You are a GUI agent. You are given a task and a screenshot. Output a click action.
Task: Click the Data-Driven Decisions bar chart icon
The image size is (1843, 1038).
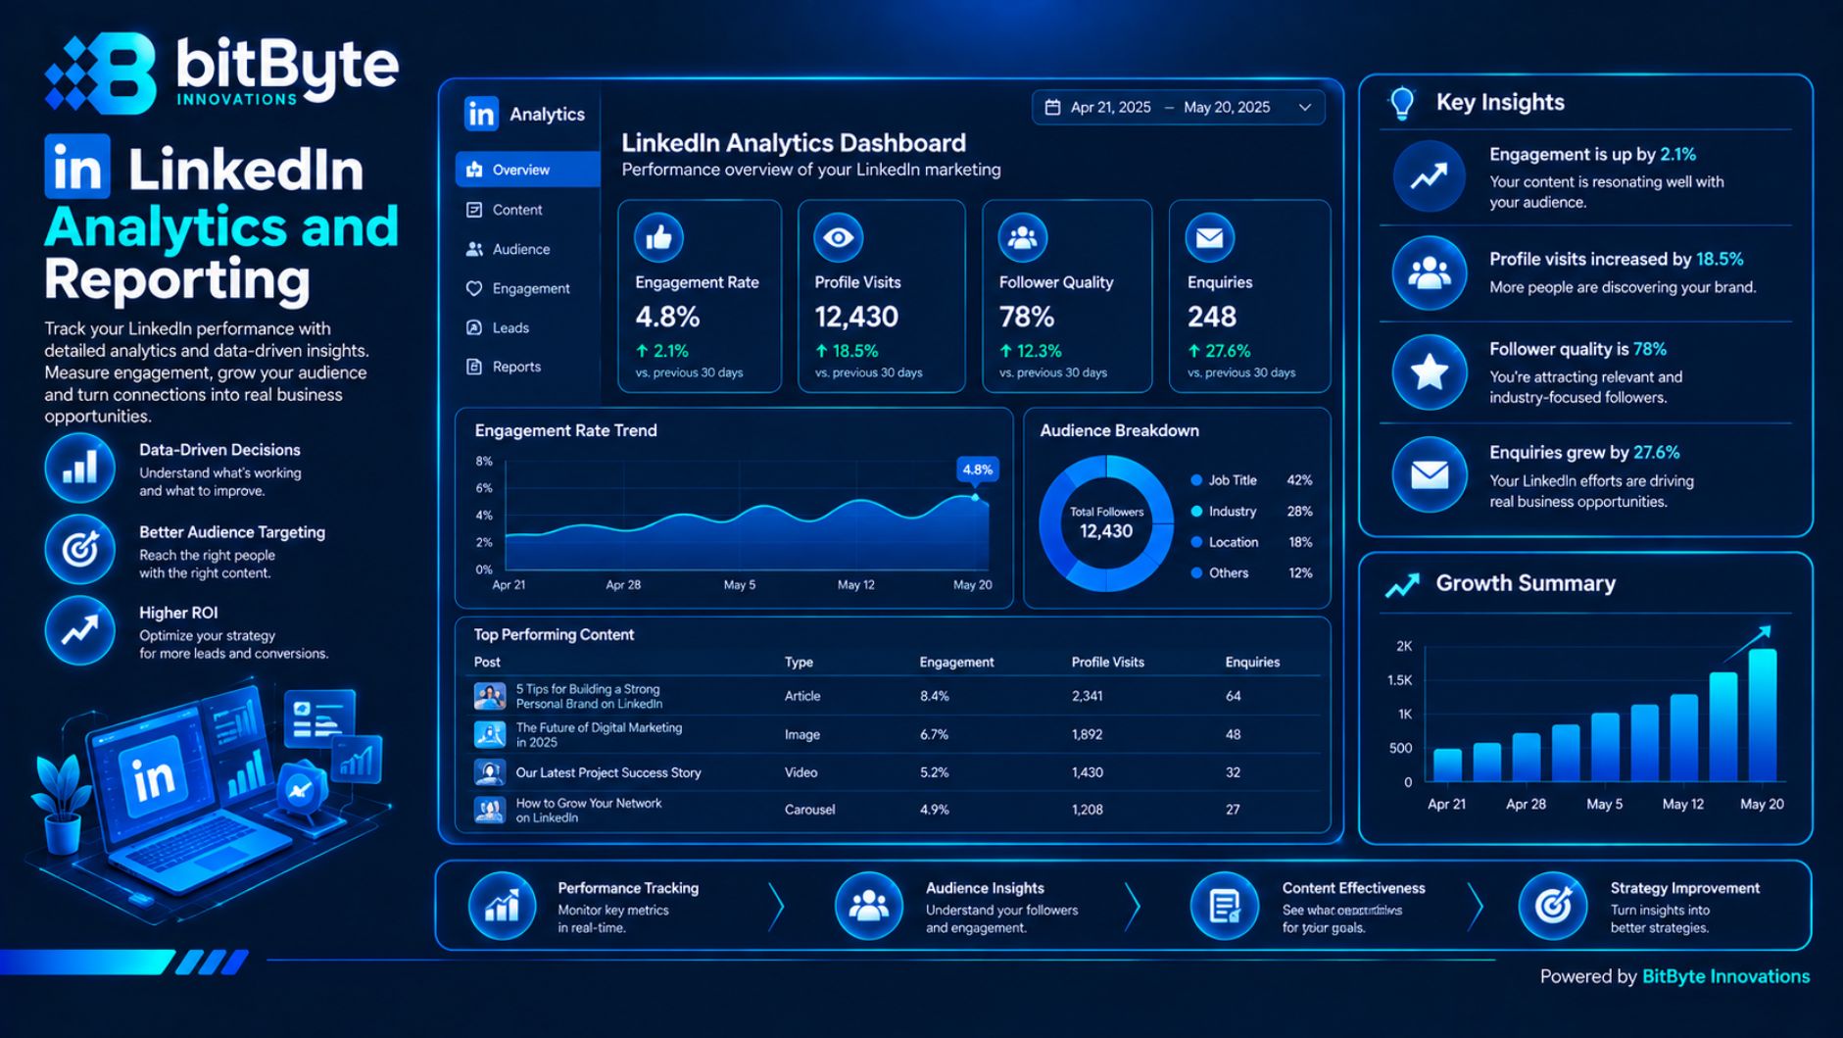[79, 468]
